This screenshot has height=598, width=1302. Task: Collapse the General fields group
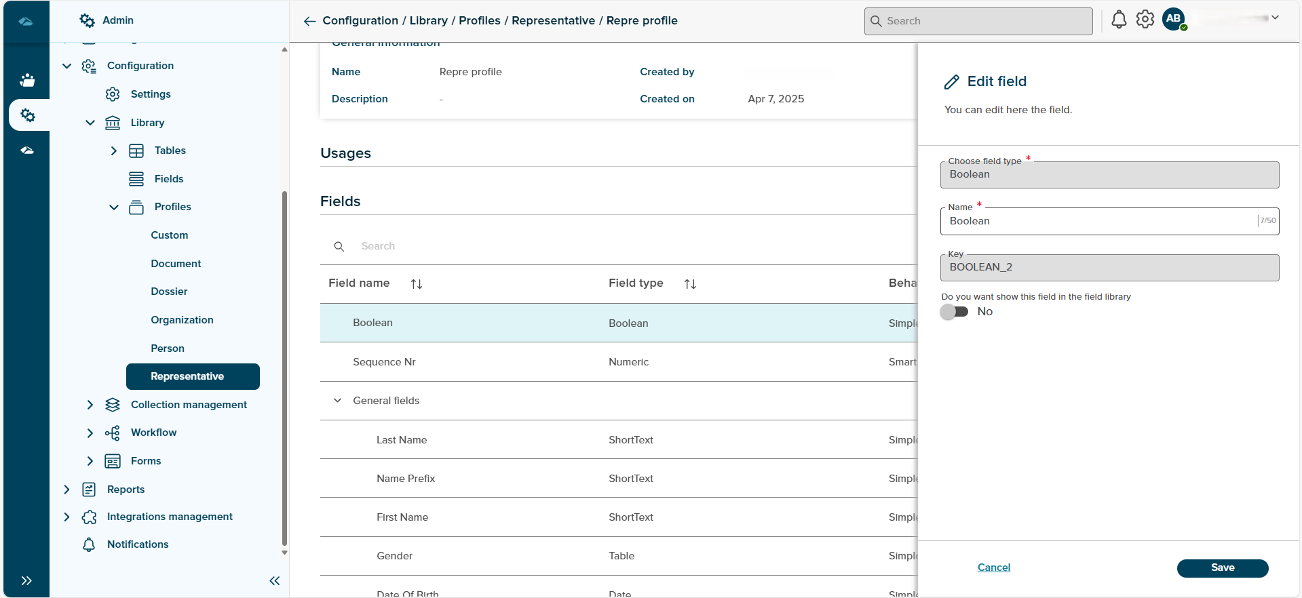point(337,401)
